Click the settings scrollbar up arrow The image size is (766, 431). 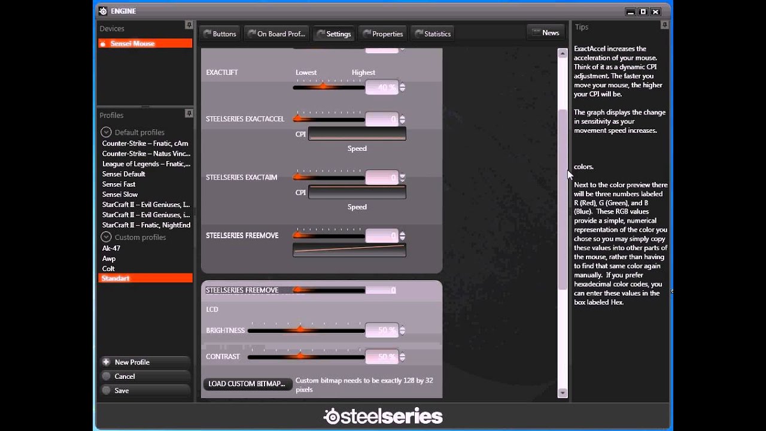click(562, 53)
